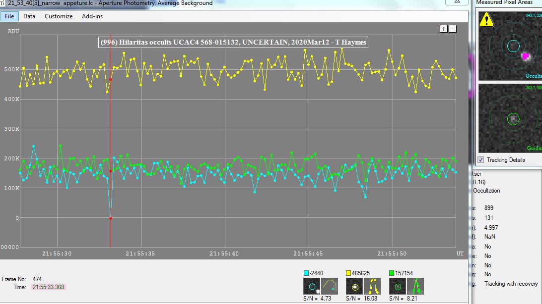Open the Customize menu
Screen dimensions: 542x304
[59, 16]
